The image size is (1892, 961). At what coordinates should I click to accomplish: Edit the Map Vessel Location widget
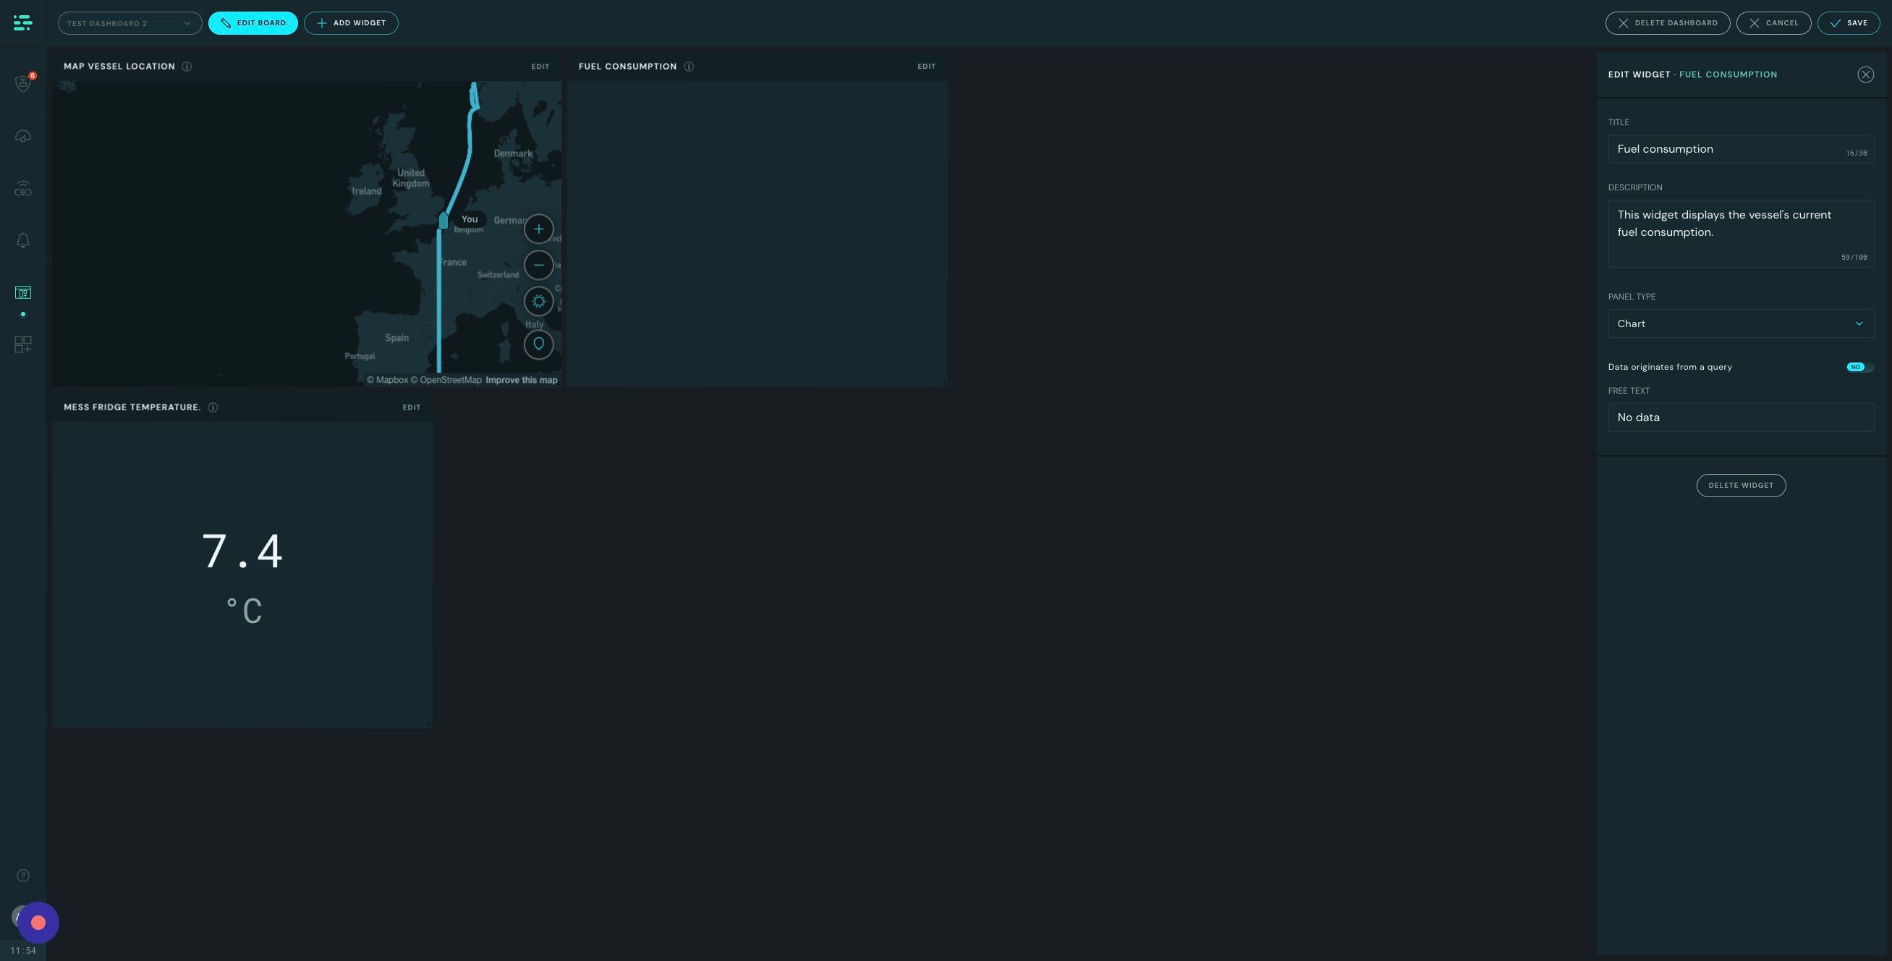(540, 66)
